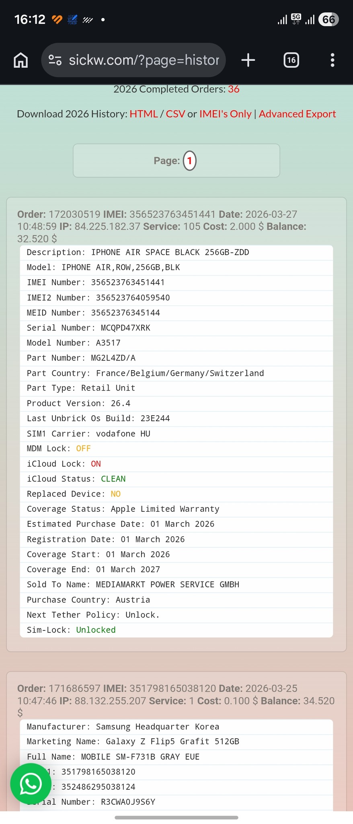Select "Sold To Name: MEDIAMARKT POWER SERVICE GMBH" row
353x824 pixels.
pos(176,585)
